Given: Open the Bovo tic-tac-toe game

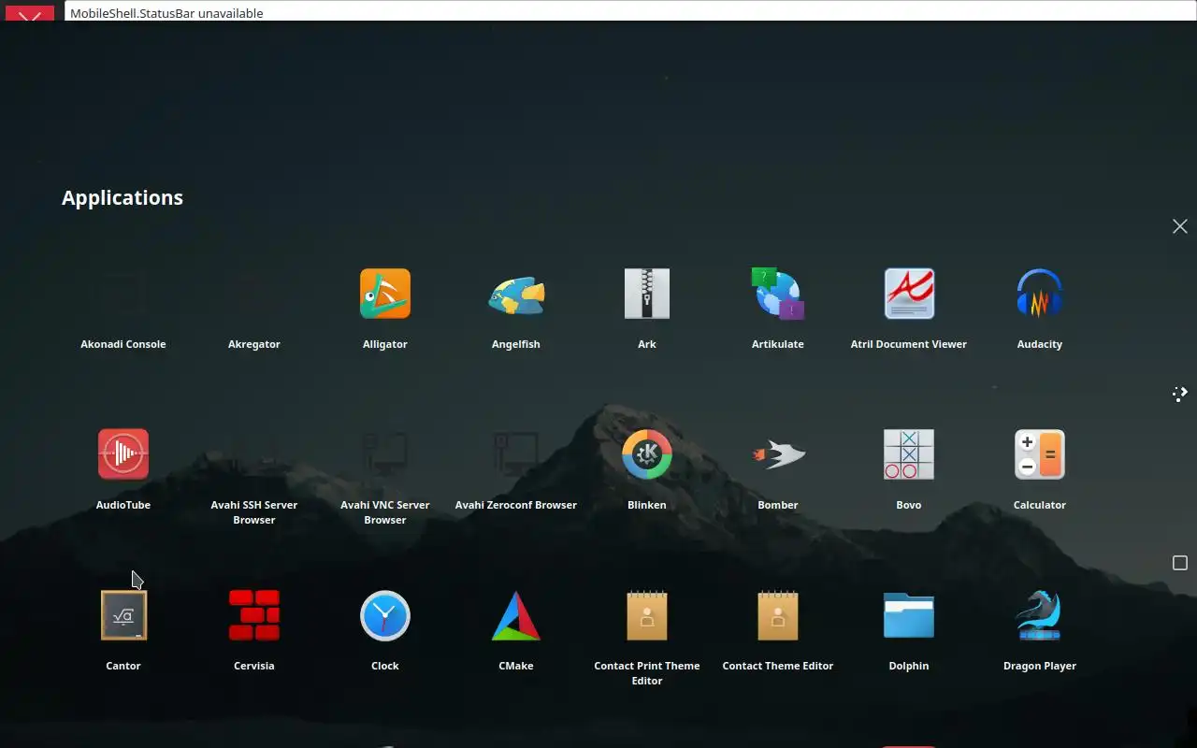Looking at the screenshot, I should (909, 454).
